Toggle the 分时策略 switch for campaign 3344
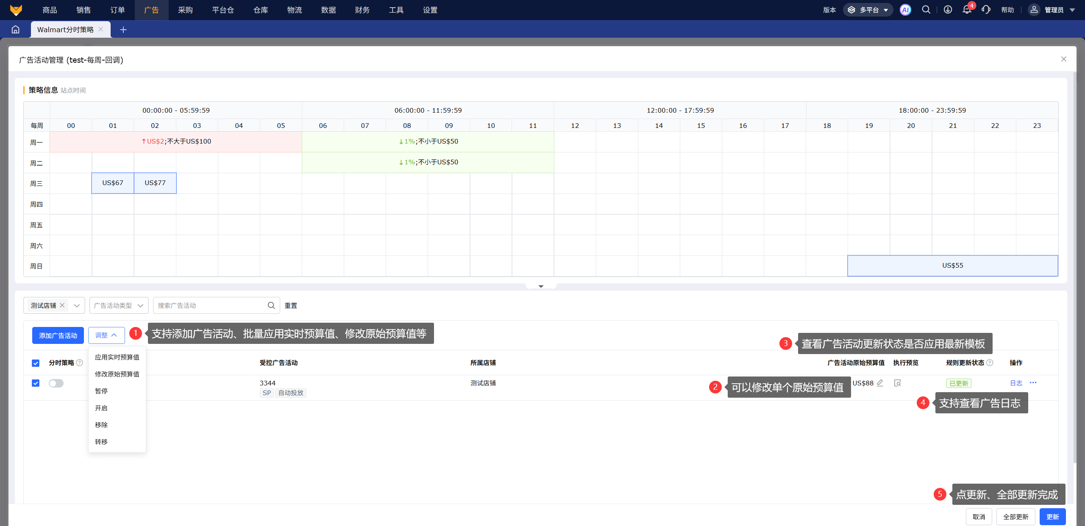The height and width of the screenshot is (526, 1085). (56, 383)
